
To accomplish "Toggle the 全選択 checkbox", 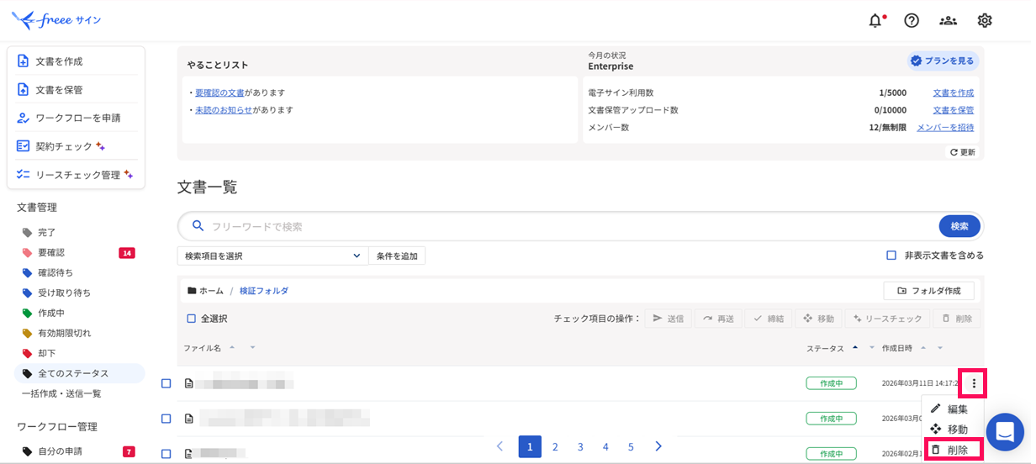I will pos(192,319).
